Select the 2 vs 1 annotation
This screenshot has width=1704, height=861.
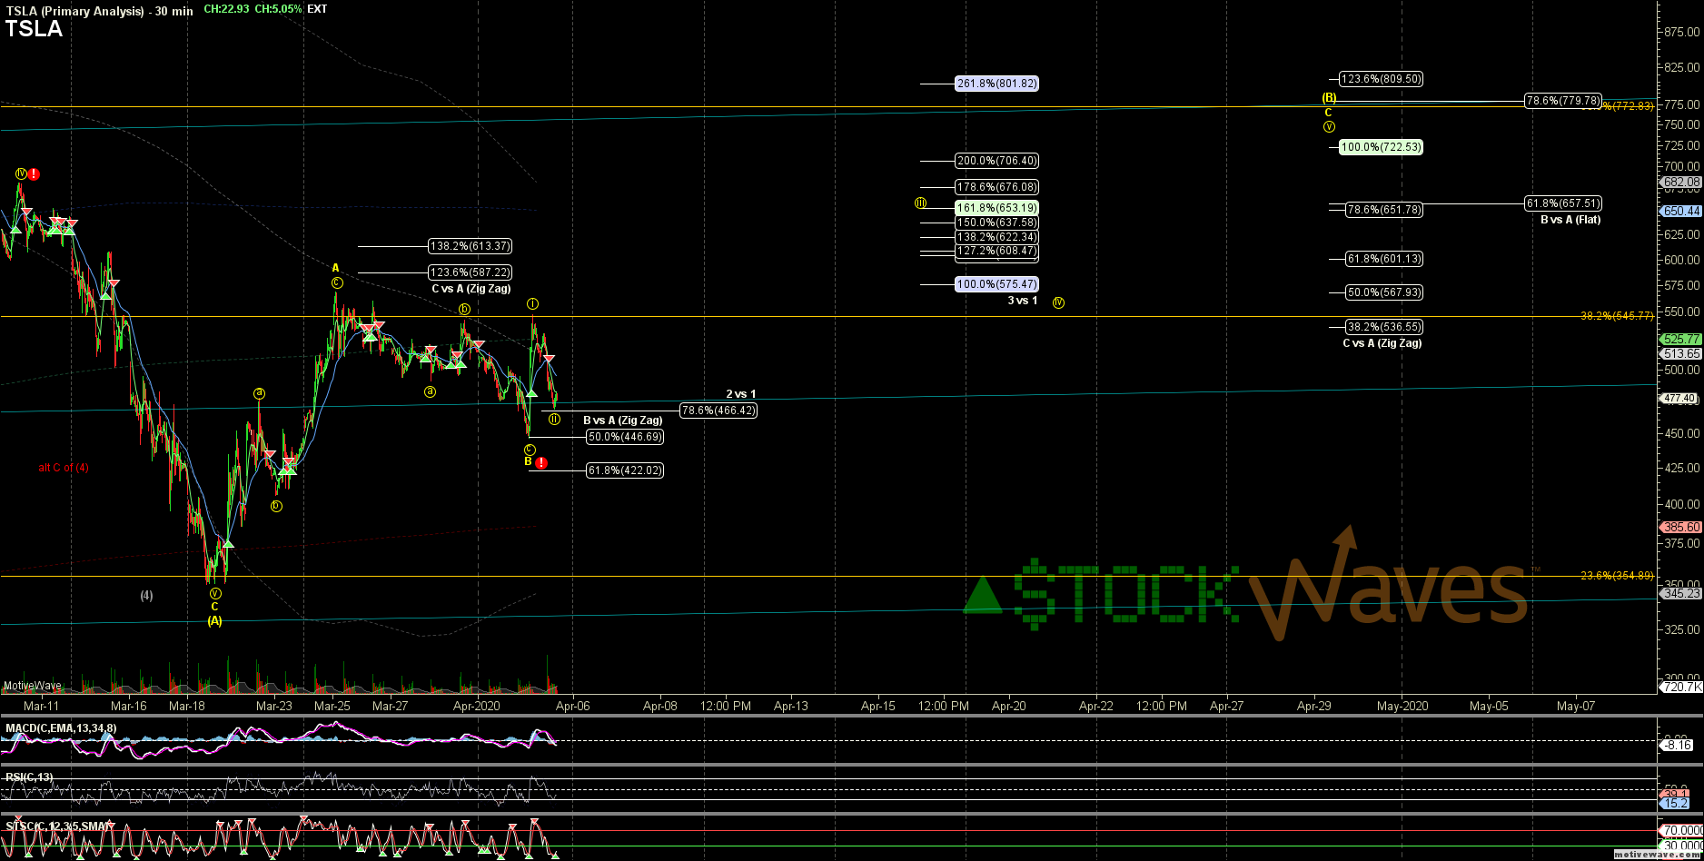tap(741, 394)
